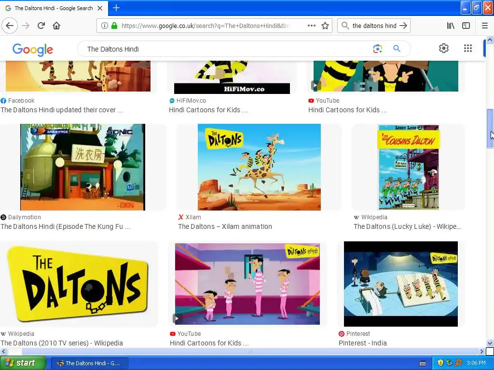Click The Daltons – Xilam animation title
The width and height of the screenshot is (494, 370).
[225, 226]
